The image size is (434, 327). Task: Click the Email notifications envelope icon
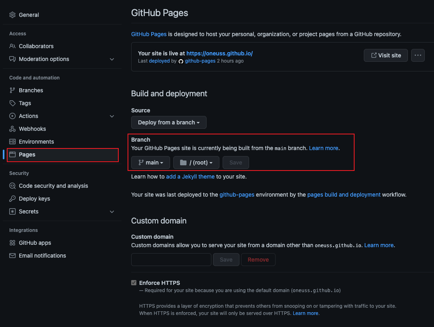12,256
